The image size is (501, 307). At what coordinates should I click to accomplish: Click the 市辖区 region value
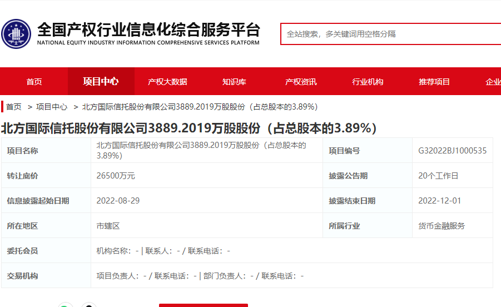(108, 226)
